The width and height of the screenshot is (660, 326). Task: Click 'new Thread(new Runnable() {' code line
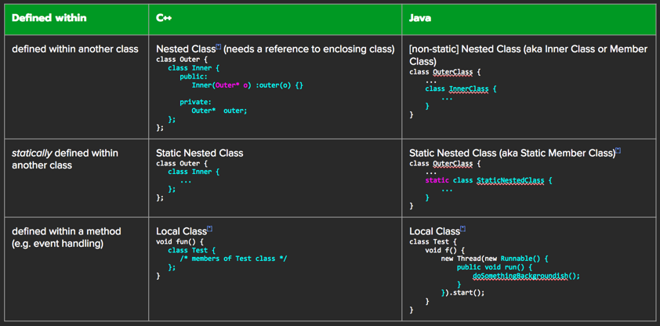495,259
